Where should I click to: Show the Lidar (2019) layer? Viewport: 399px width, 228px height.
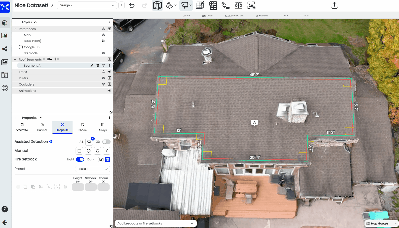tap(103, 41)
